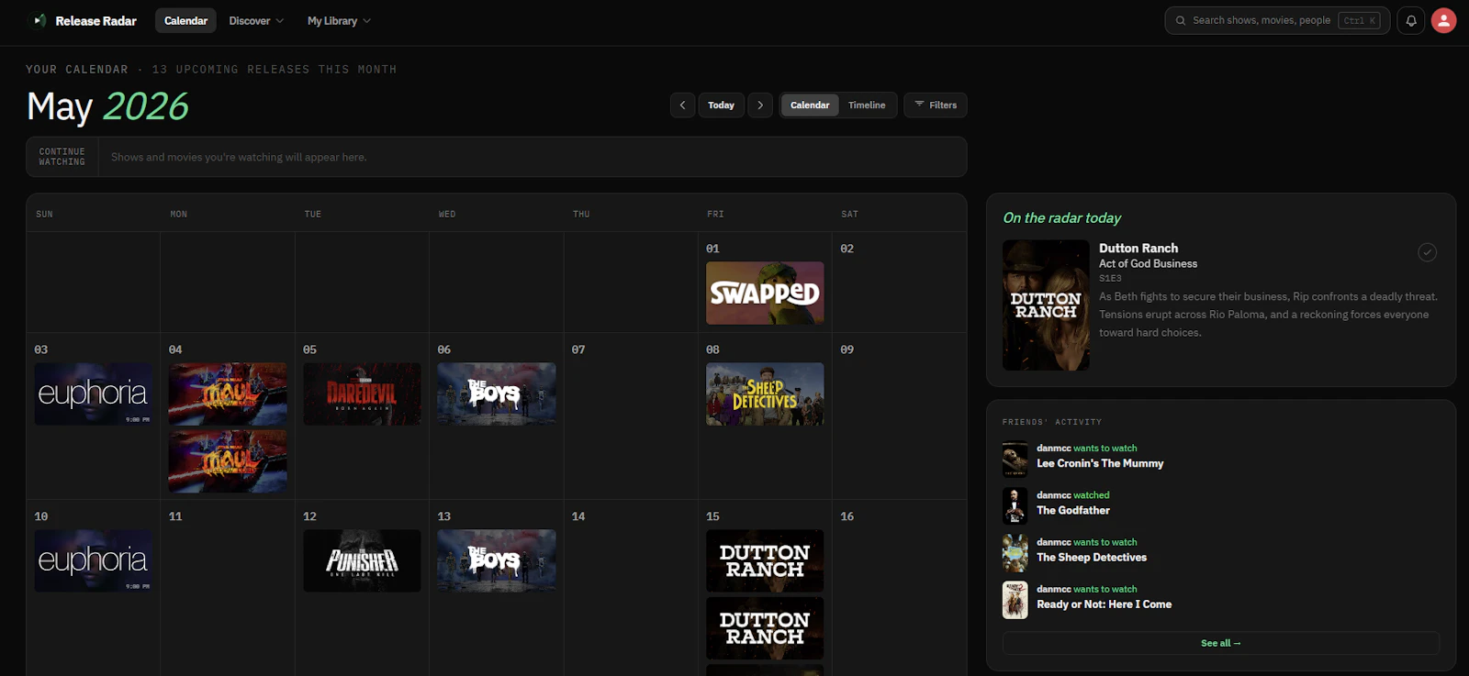Expand the Discover menu
1469x676 pixels.
click(x=256, y=20)
